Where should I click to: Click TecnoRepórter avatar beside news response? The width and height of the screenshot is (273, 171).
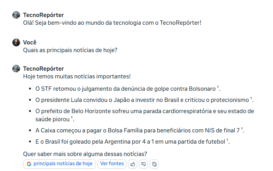(16, 69)
